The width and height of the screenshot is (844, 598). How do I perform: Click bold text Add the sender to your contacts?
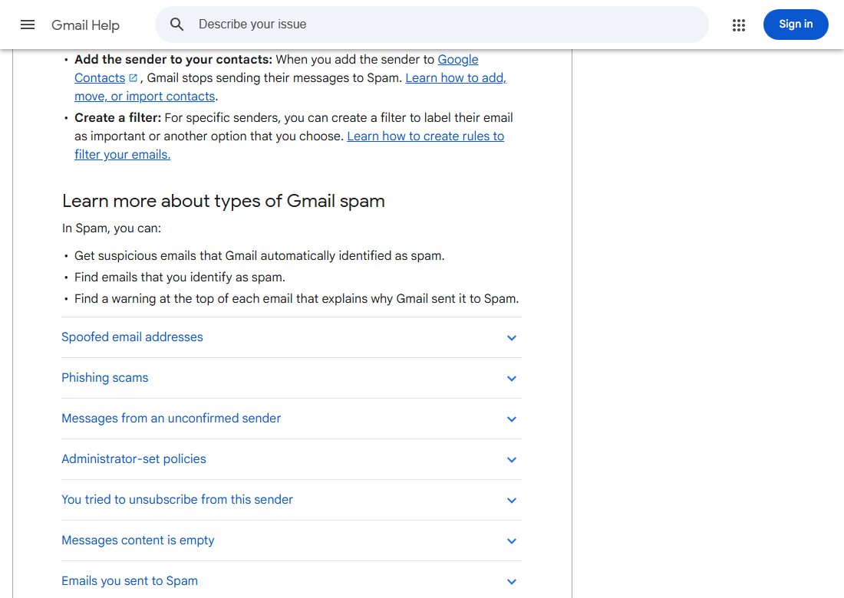tap(173, 59)
